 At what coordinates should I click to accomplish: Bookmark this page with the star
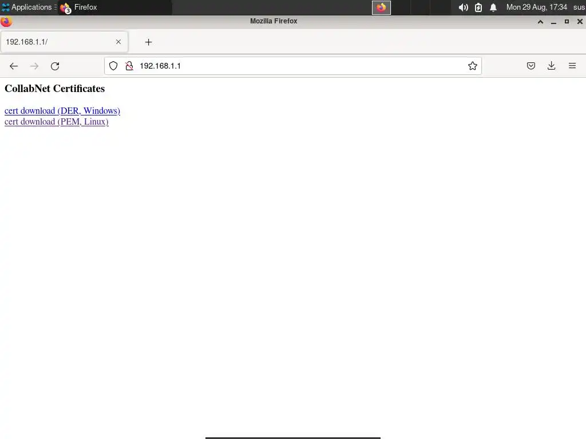coord(472,66)
